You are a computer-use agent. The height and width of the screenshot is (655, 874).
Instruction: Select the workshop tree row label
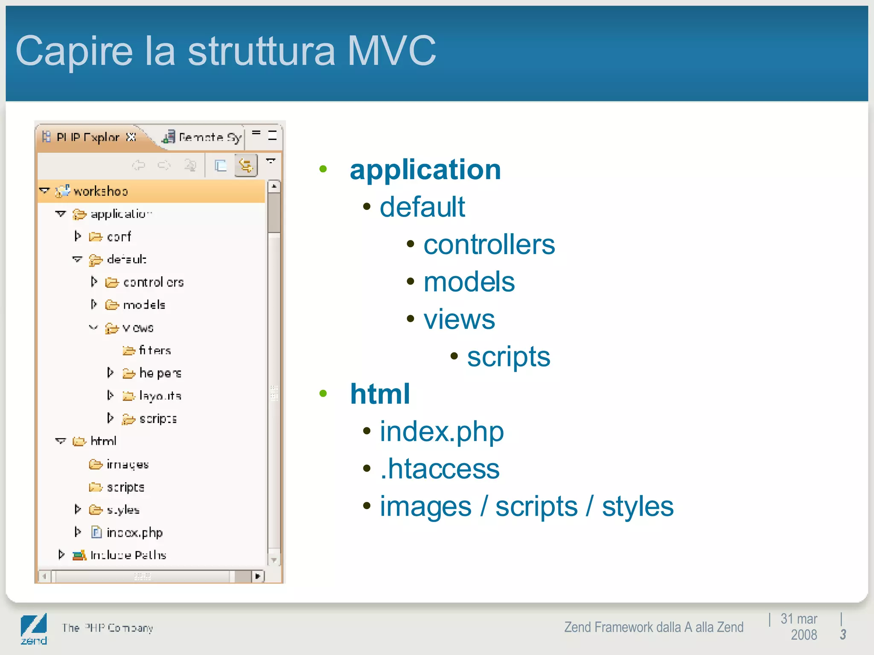(x=101, y=191)
